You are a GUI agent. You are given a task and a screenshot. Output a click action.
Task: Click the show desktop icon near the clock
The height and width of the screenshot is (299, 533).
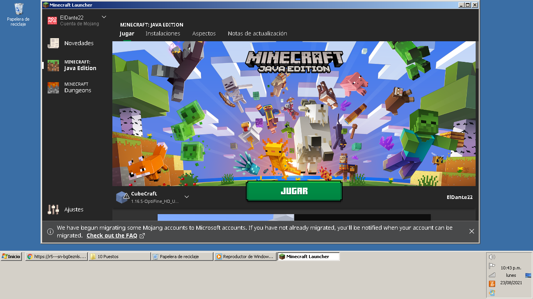point(528,275)
